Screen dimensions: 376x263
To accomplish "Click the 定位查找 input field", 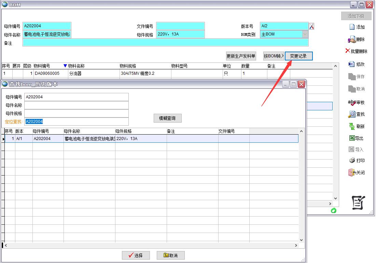I will (76, 122).
